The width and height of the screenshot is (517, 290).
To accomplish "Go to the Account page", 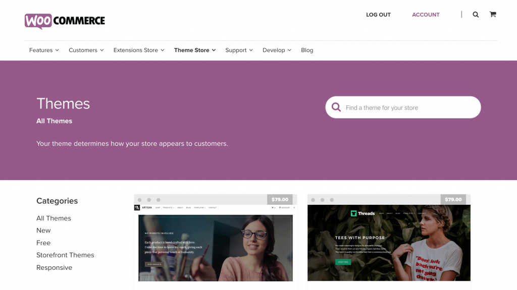I will (426, 15).
